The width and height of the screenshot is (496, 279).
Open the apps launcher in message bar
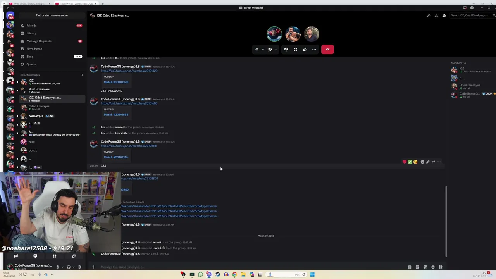click(441, 267)
